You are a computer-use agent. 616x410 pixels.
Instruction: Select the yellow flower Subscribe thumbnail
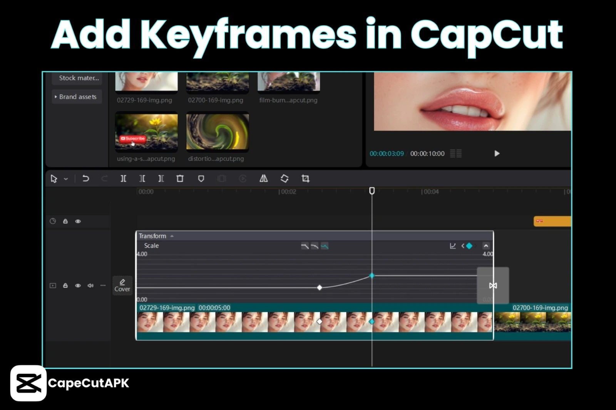point(146,132)
